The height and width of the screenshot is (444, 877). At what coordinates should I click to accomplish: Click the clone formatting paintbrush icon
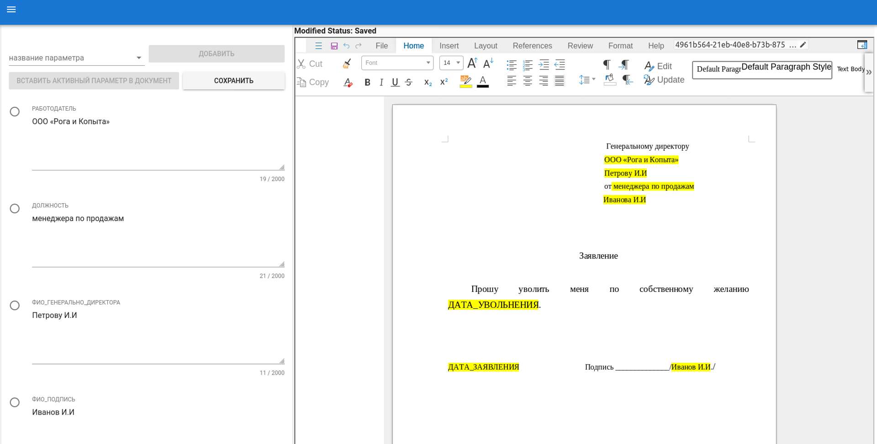point(347,63)
